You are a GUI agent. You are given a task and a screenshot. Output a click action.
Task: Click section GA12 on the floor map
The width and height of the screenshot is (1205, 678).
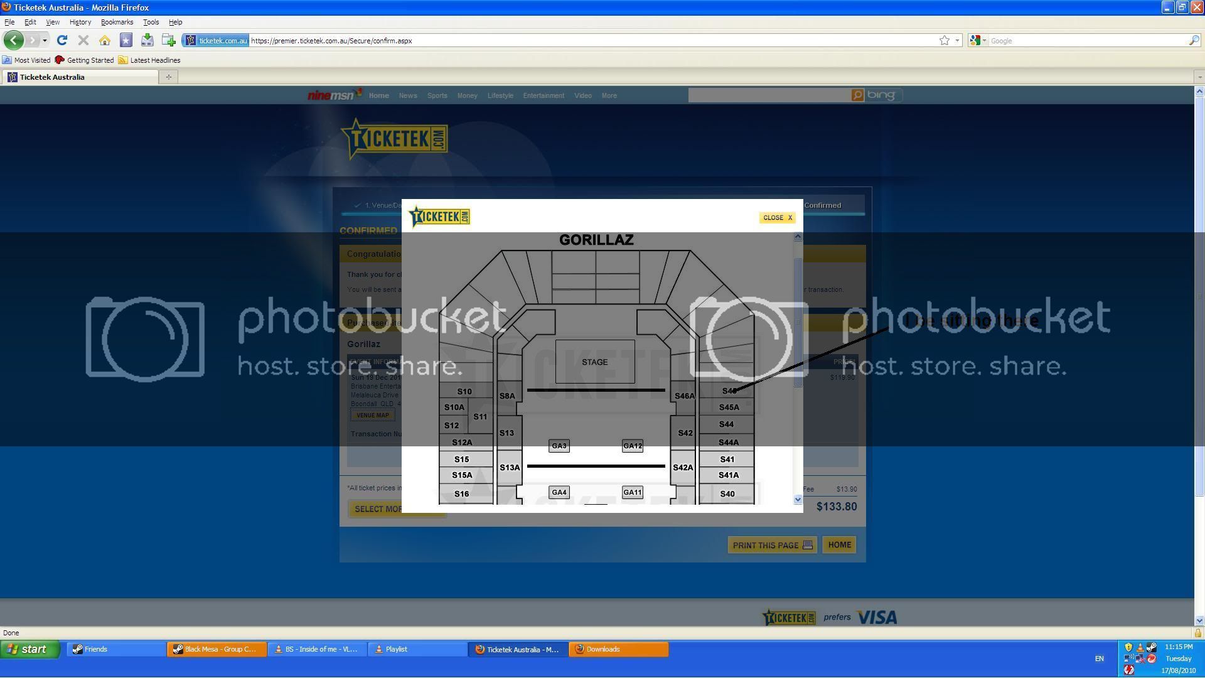[632, 446]
